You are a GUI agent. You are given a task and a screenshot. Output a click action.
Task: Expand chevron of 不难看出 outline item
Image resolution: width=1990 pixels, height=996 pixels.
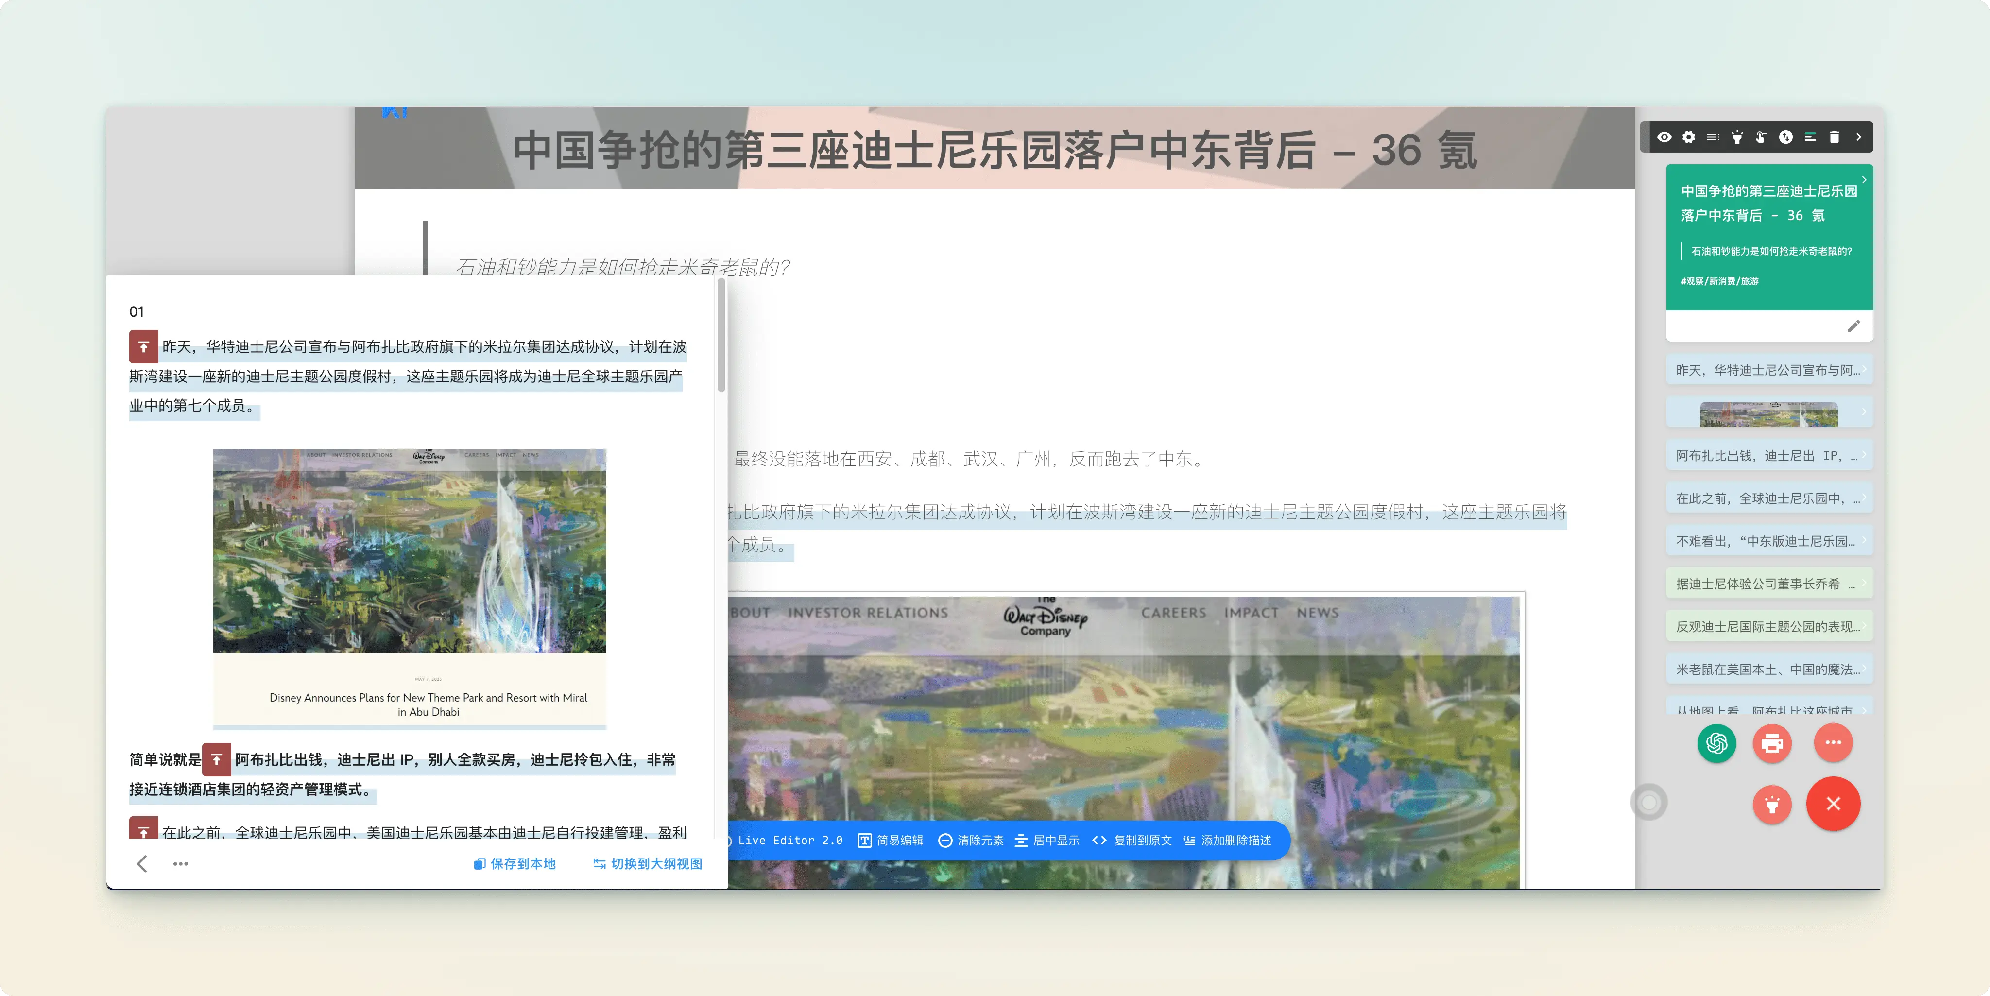tap(1864, 539)
